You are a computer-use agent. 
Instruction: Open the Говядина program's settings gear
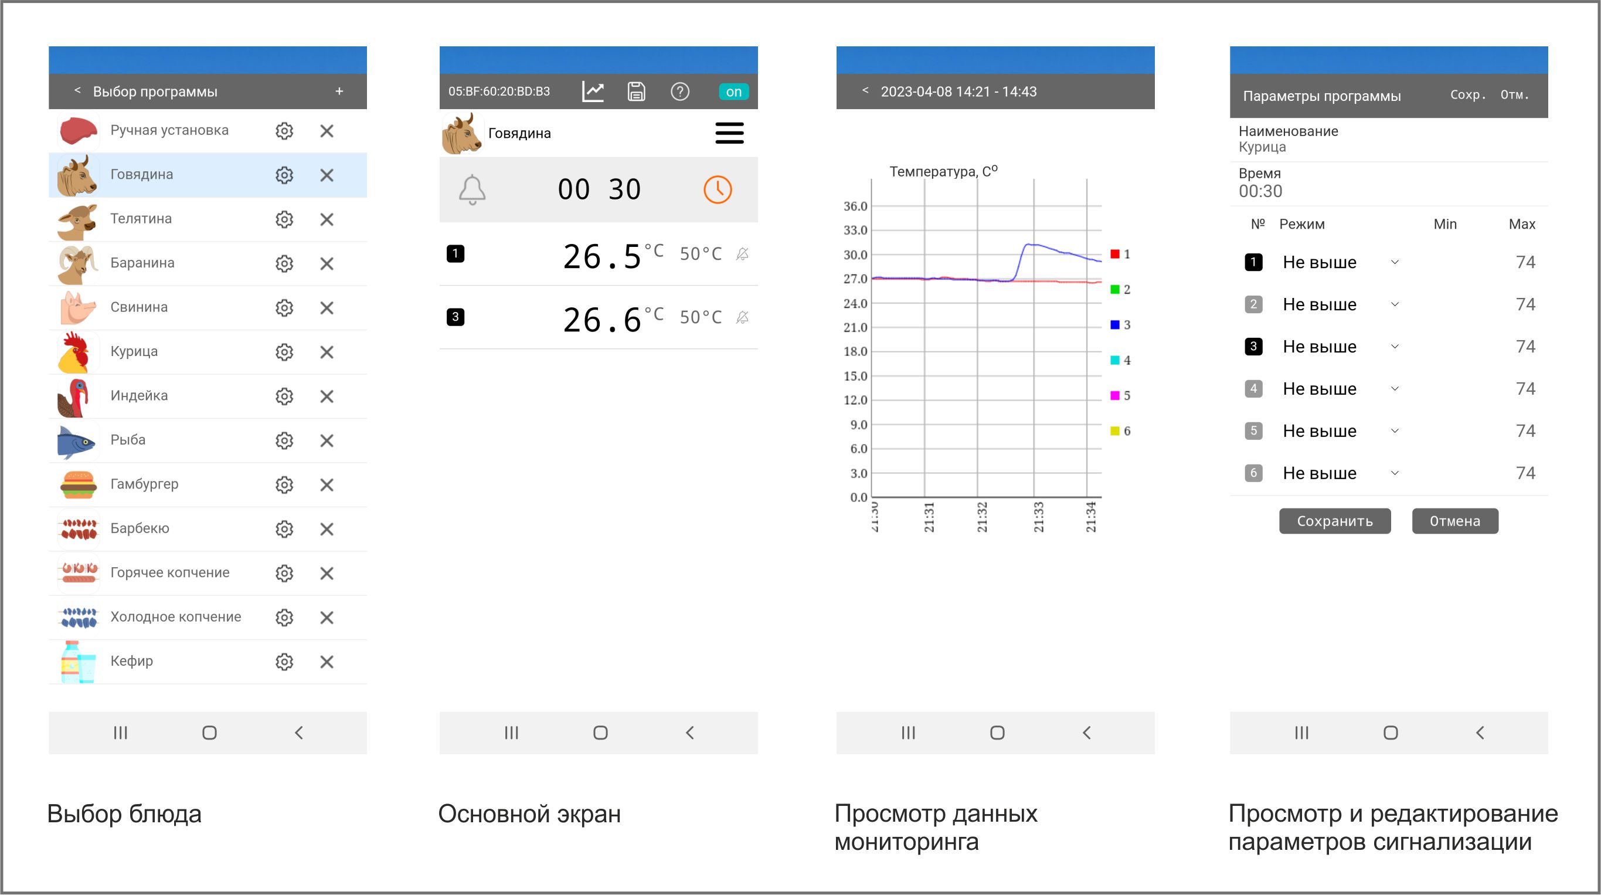(283, 175)
